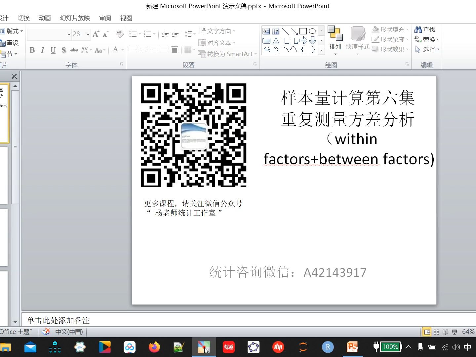Toggle text shadow button
476x357 pixels.
(x=63, y=50)
